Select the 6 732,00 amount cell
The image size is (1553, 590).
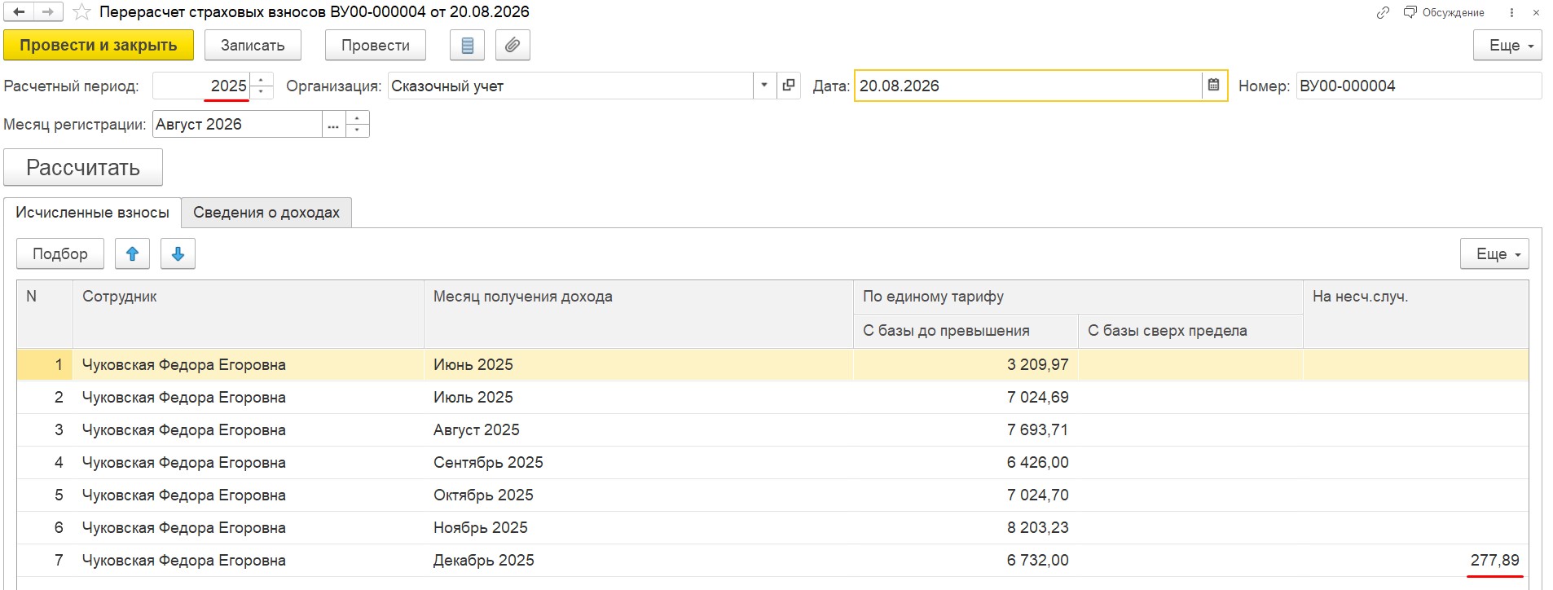pyautogui.click(x=966, y=561)
